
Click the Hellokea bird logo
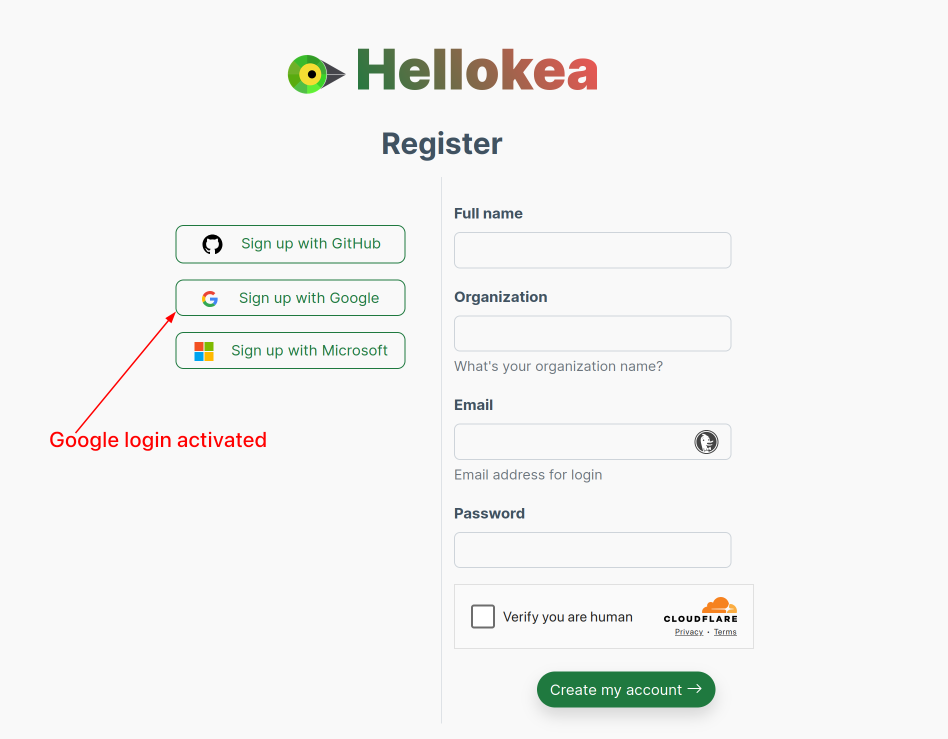click(311, 72)
